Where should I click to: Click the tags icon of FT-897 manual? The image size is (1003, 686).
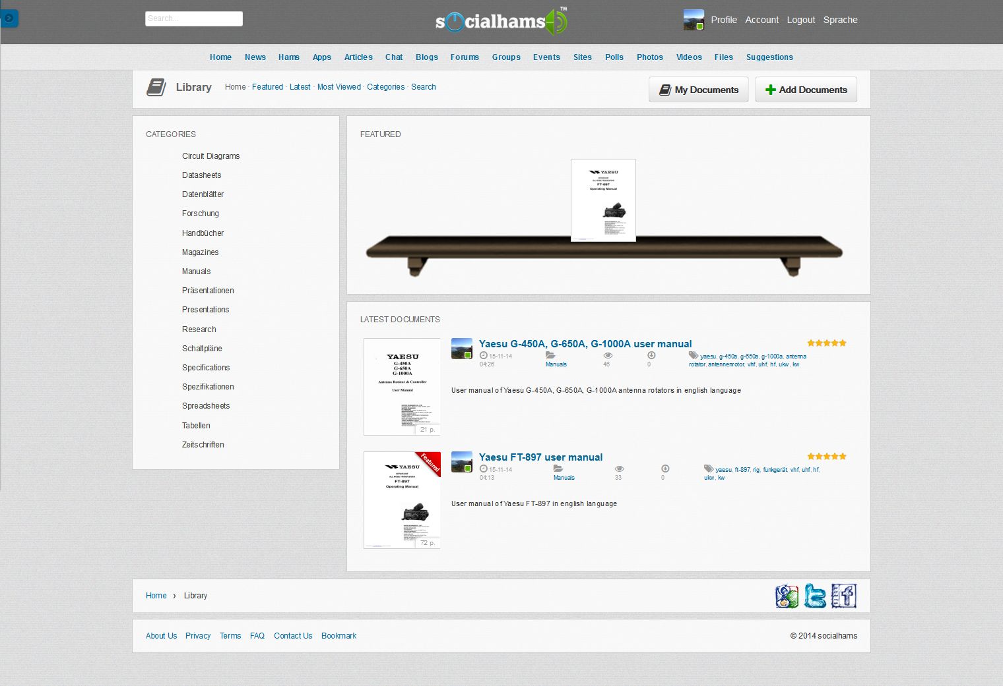coord(709,469)
